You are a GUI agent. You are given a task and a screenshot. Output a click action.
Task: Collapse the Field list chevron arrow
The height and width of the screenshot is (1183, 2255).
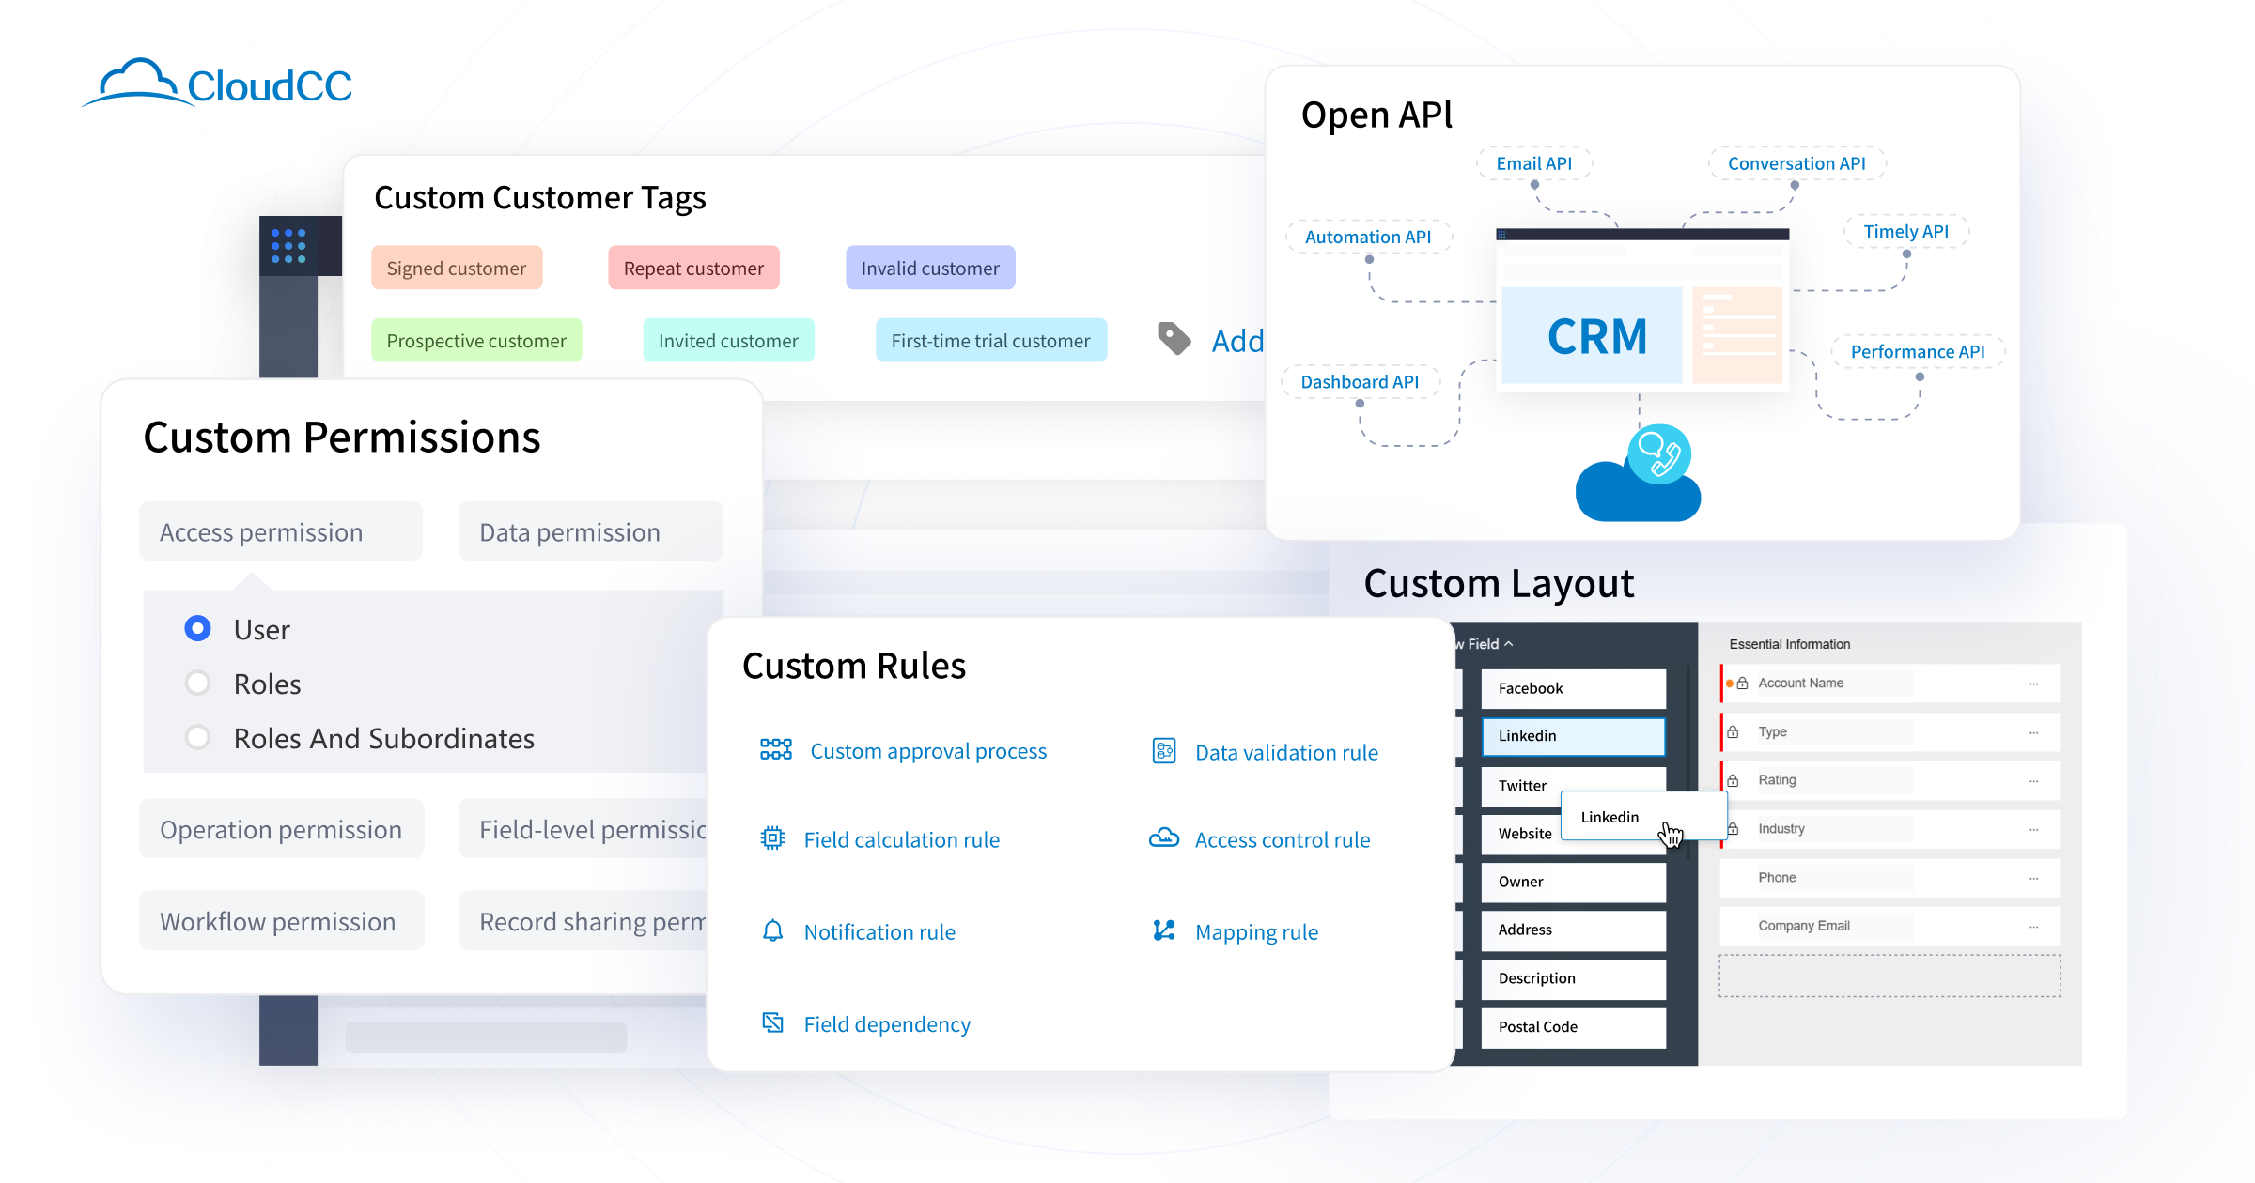click(1509, 644)
